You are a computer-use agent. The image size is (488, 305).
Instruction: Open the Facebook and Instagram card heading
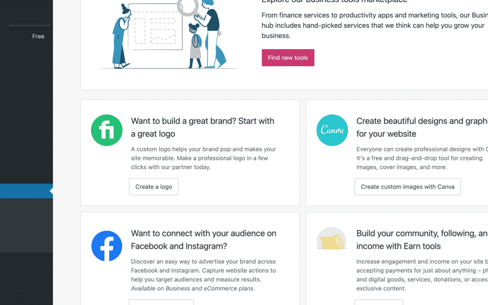pyautogui.click(x=203, y=239)
